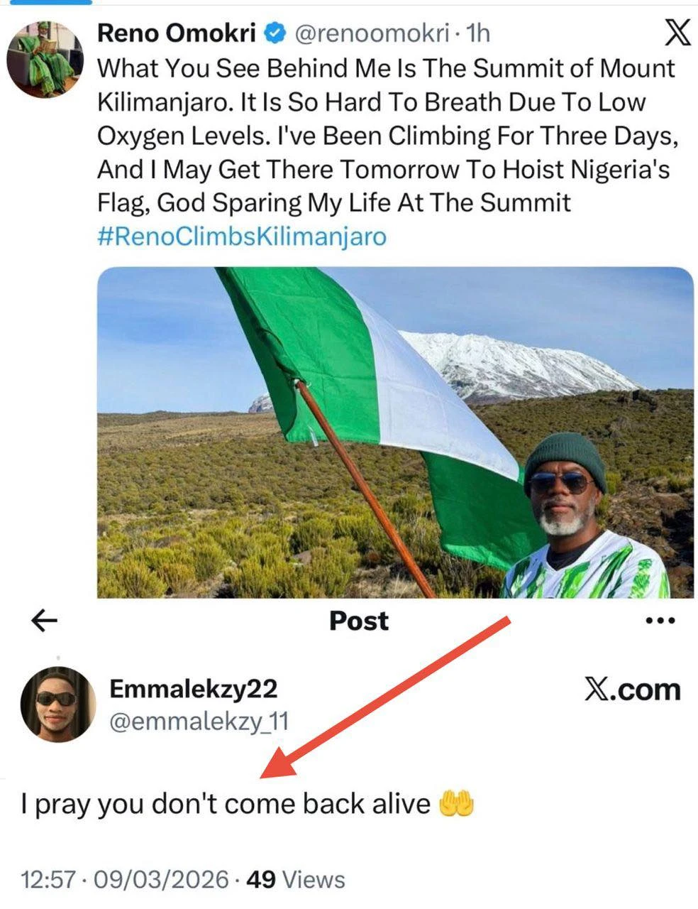Click the X logo in top corner

coord(677,33)
